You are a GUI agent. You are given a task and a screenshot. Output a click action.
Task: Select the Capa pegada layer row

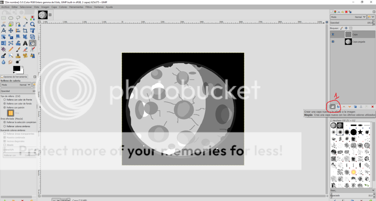pyautogui.click(x=352, y=42)
